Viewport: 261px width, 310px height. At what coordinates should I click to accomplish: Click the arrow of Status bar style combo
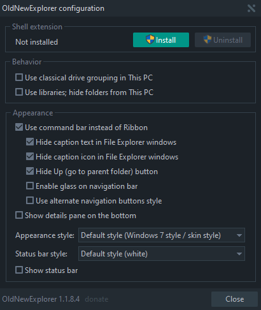tap(239, 254)
